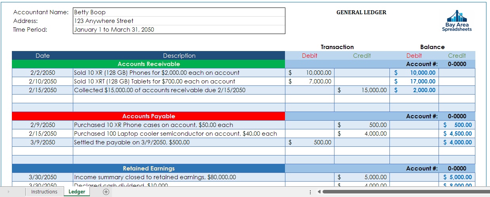The image size is (490, 197).
Task: Click the horizontal scrollbar thumb
Action: 406,192
